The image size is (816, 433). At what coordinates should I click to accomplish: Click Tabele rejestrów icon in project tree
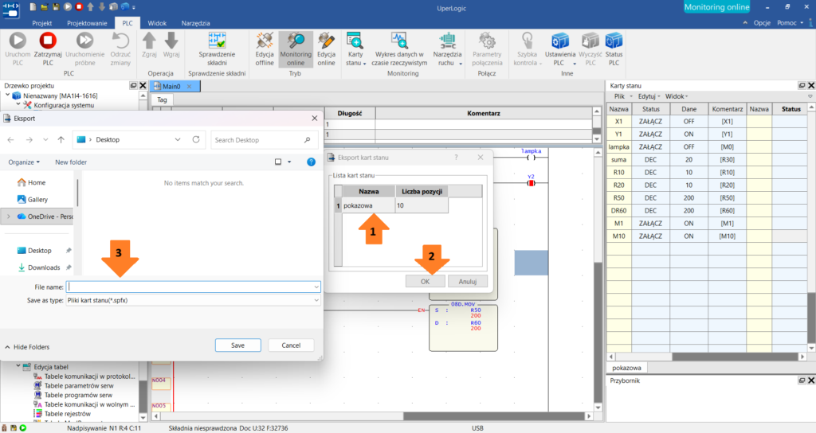coord(37,414)
